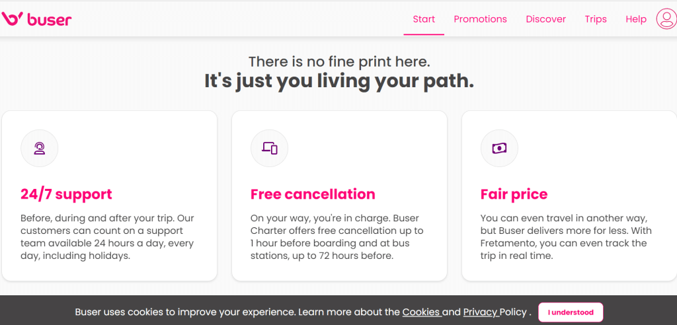Click the "Free cancellation" heading

pyautogui.click(x=313, y=194)
